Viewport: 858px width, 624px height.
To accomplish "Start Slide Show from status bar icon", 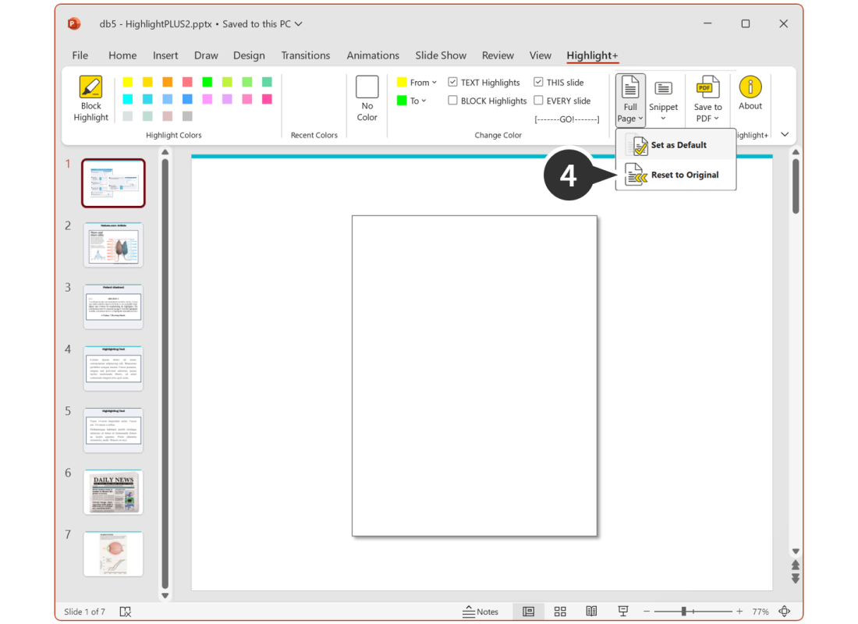I will [x=623, y=612].
